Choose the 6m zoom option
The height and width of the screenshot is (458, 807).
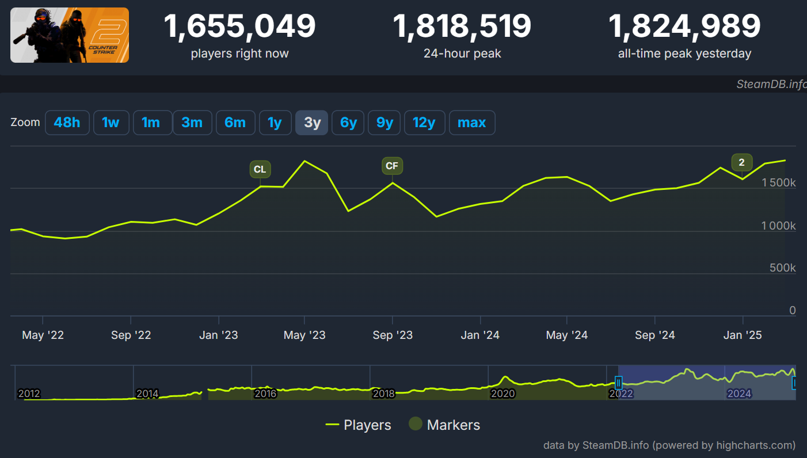(x=235, y=123)
